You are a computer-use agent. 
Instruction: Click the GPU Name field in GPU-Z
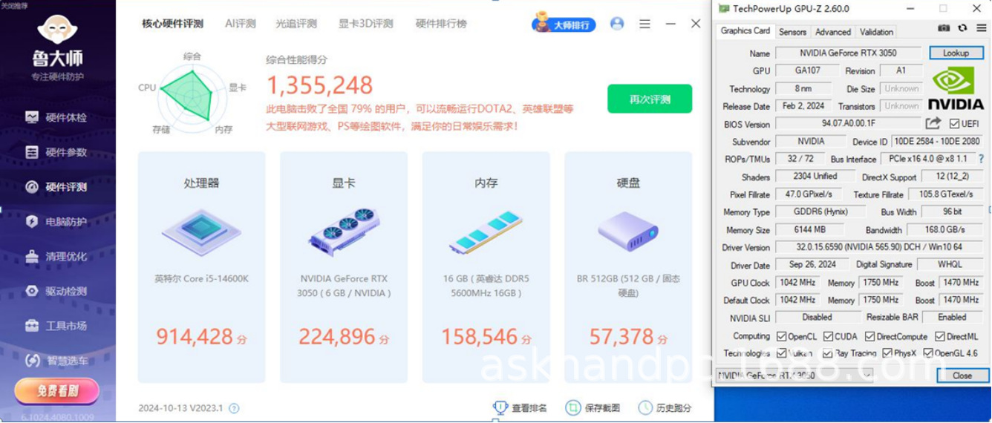tap(849, 53)
